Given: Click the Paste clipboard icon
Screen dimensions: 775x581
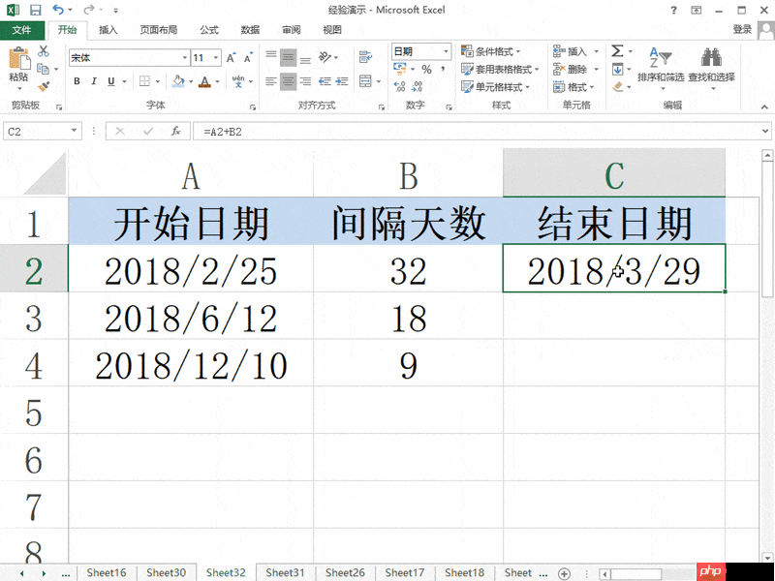Looking at the screenshot, I should [x=18, y=59].
